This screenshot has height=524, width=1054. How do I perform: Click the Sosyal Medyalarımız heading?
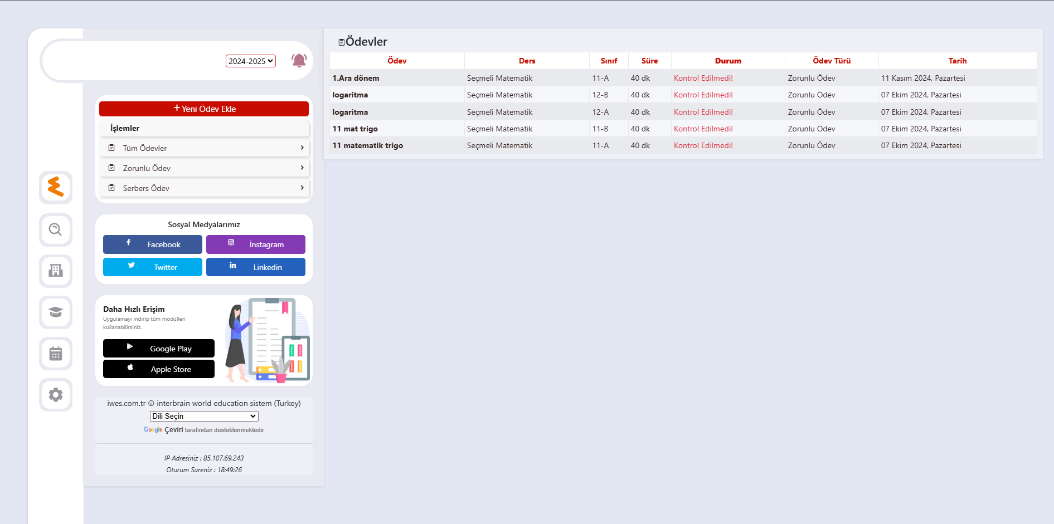tap(204, 224)
